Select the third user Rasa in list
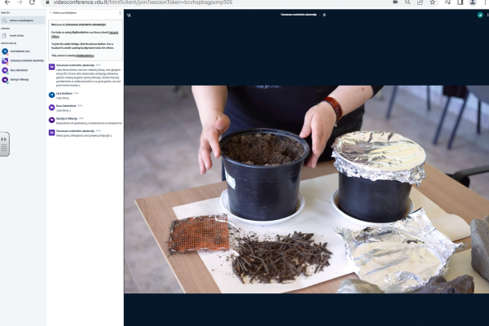This screenshot has width=489, height=326. point(23,70)
